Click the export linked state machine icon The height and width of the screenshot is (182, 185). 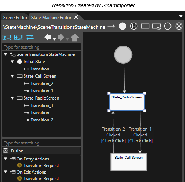(7, 38)
